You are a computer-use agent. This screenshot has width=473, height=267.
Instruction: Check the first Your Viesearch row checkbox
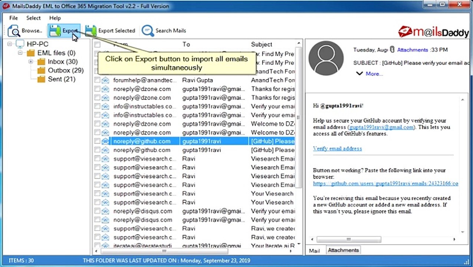(x=97, y=194)
